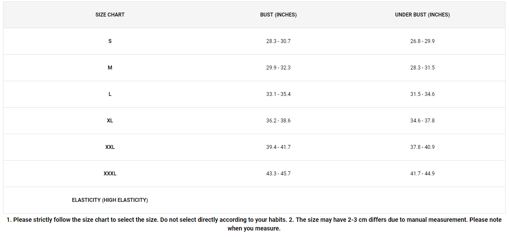509x237 pixels.
Task: Select the XXL size row label
Action: (x=110, y=147)
